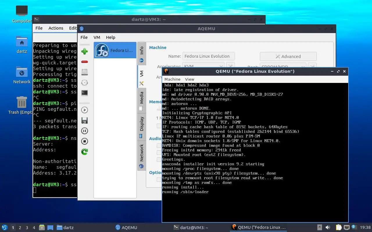Screen dimensions: 372x232
Task: Click the QEMU console display area
Action: point(255,153)
